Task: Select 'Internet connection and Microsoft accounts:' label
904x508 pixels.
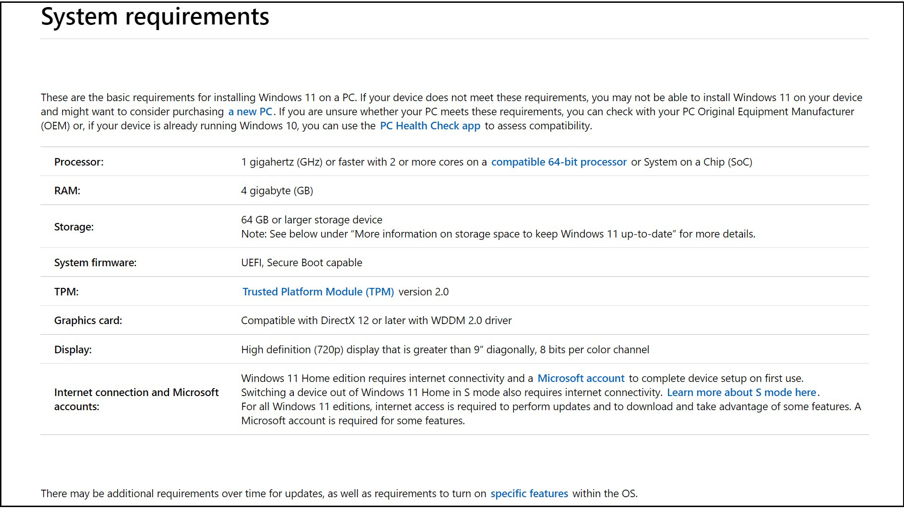Action: point(137,400)
